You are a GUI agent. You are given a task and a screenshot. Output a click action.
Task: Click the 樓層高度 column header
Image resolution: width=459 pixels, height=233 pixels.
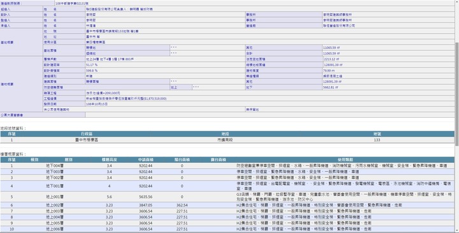pos(109,160)
